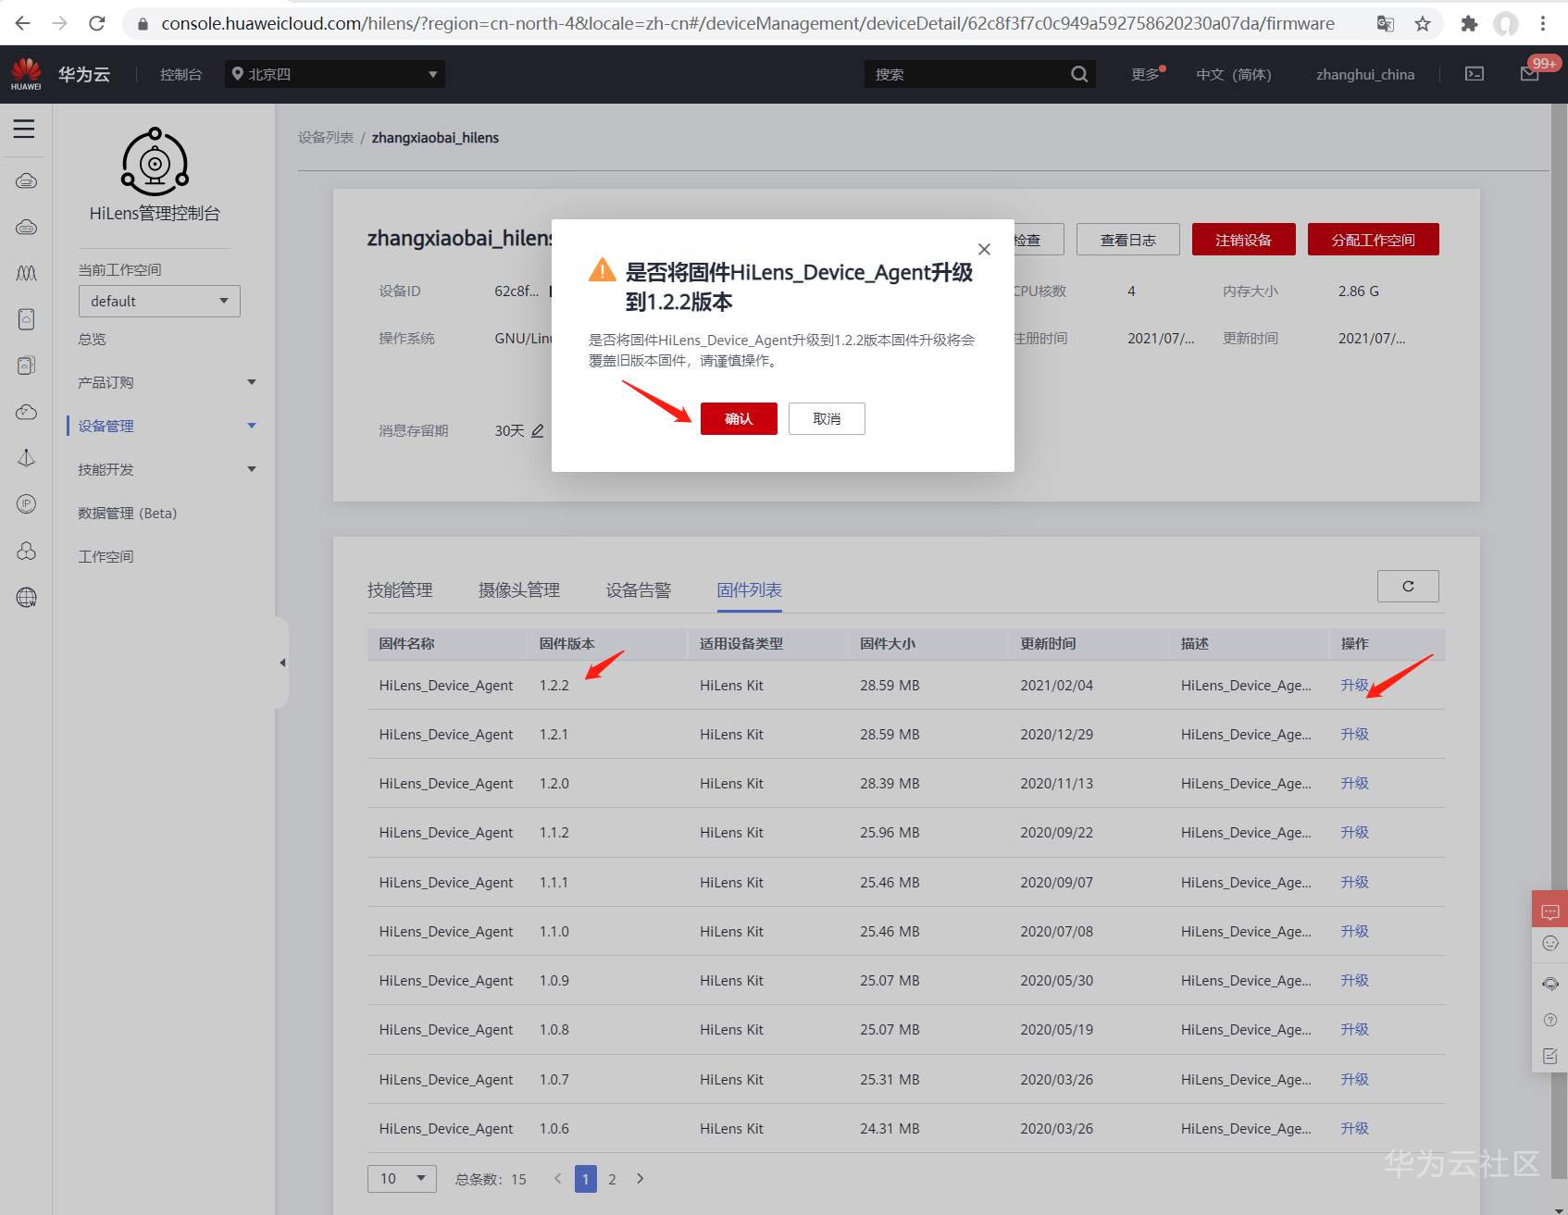Click 升级 for firmware version 1.1.2

[x=1355, y=832]
